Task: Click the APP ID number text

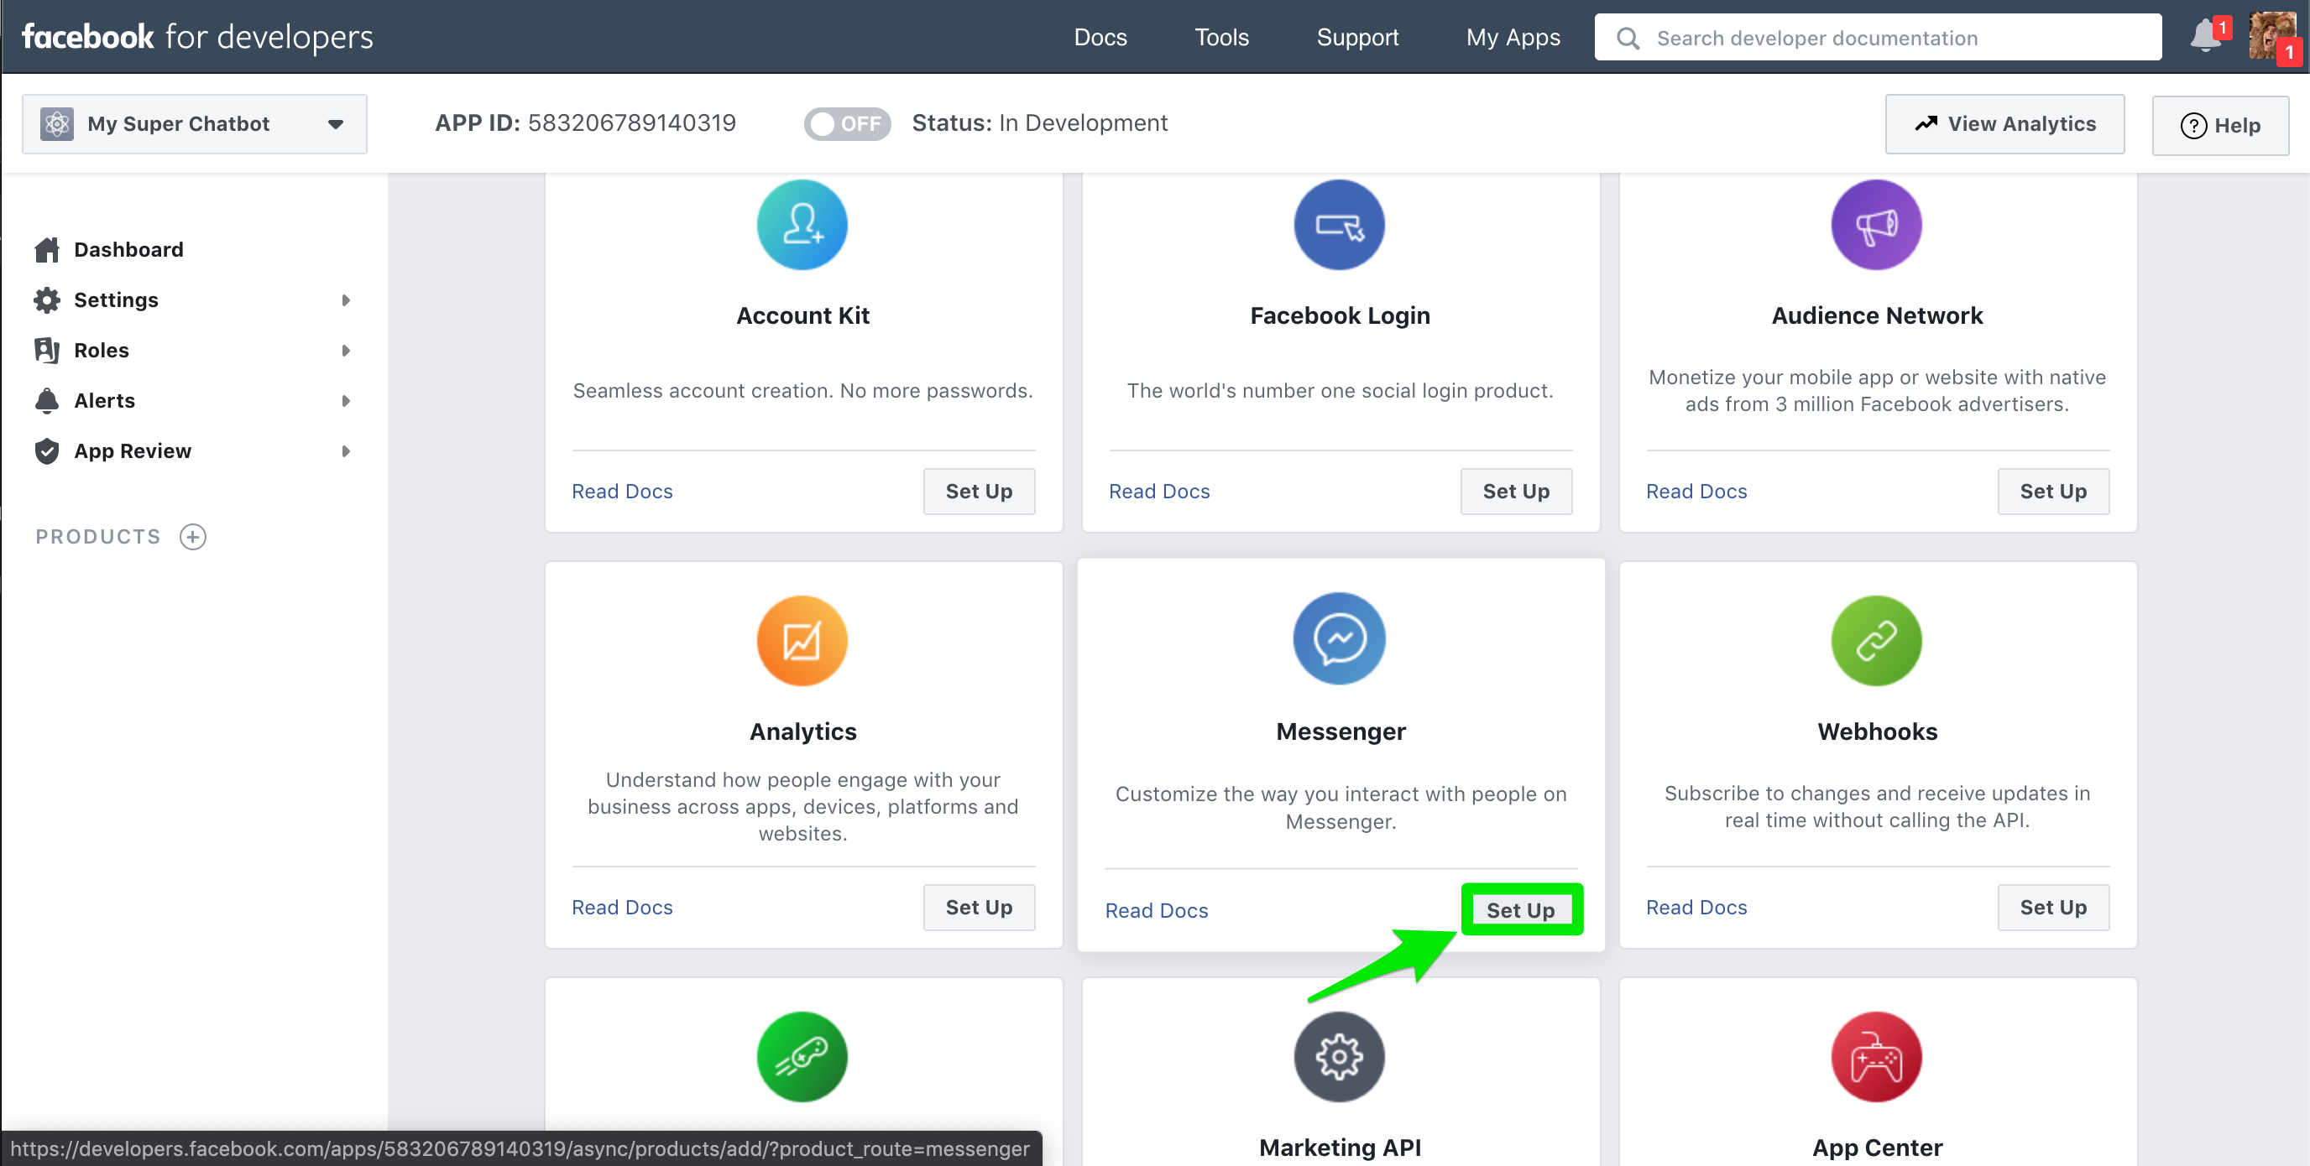Action: point(631,122)
